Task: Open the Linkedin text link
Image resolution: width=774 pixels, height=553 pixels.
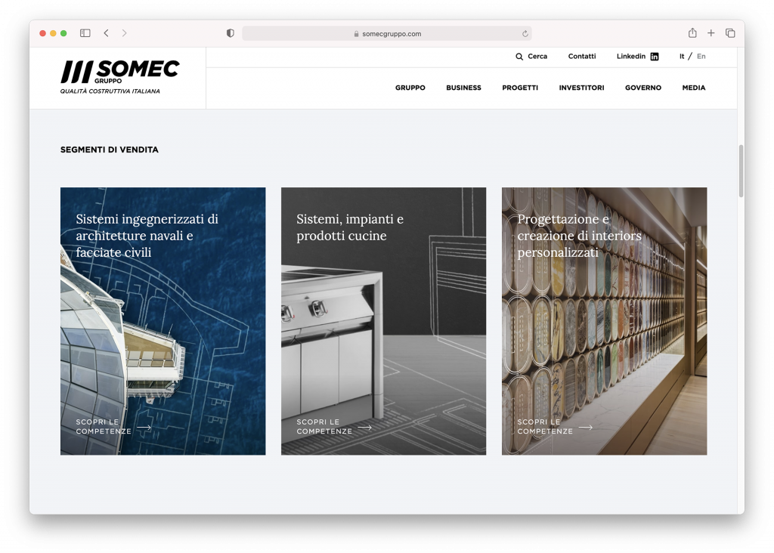Action: pyautogui.click(x=631, y=56)
